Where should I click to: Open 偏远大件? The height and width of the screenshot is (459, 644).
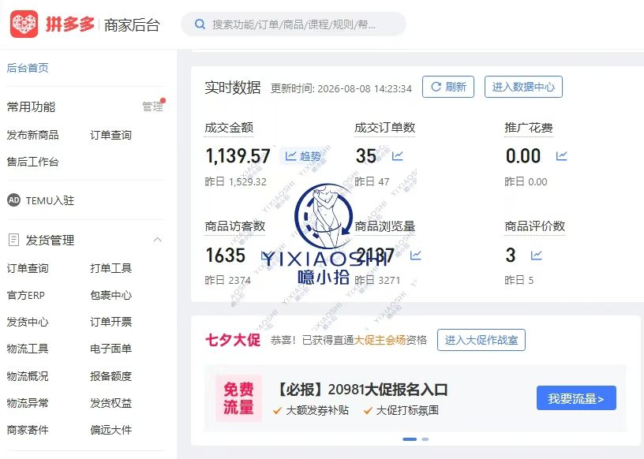(111, 430)
